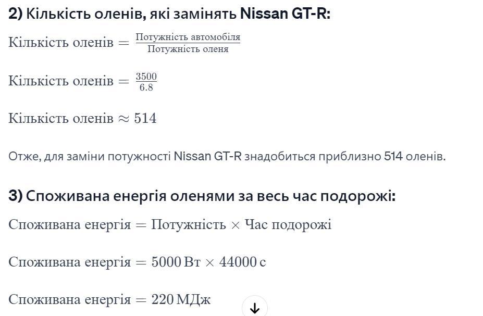483x316 pixels.
Task: Click the 'Потужність оленя' denominator text
Action: pyautogui.click(x=188, y=49)
